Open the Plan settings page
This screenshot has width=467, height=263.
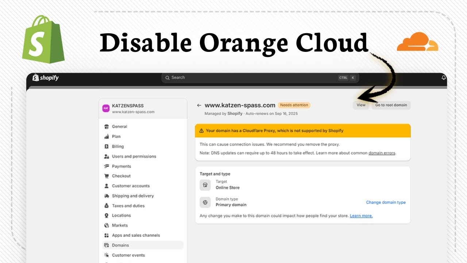pyautogui.click(x=143, y=137)
